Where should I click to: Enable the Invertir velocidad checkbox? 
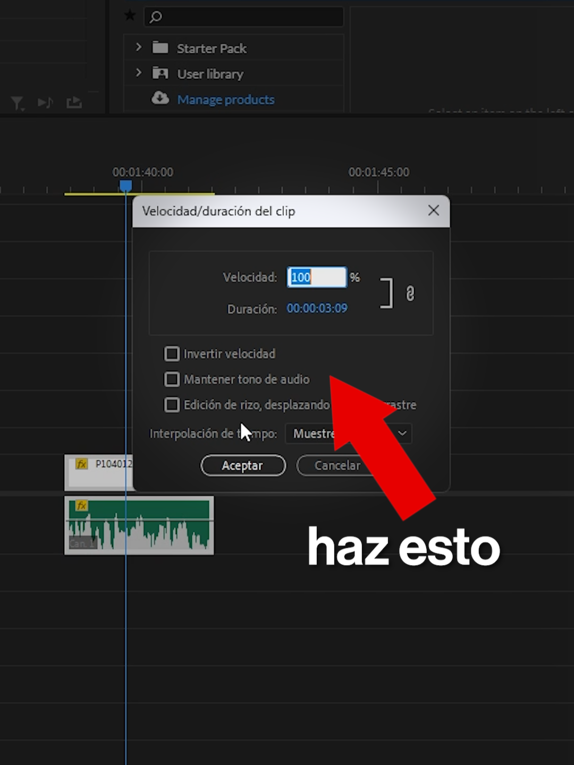coord(172,353)
